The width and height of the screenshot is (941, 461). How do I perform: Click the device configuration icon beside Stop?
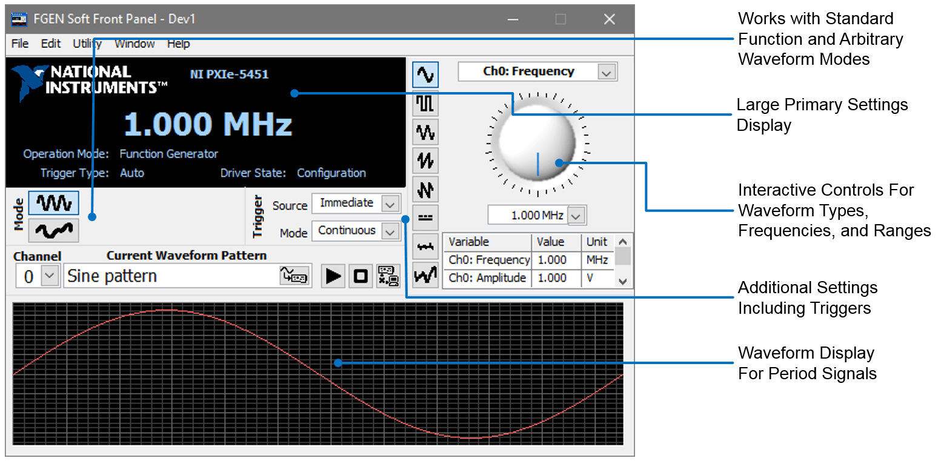click(x=388, y=276)
